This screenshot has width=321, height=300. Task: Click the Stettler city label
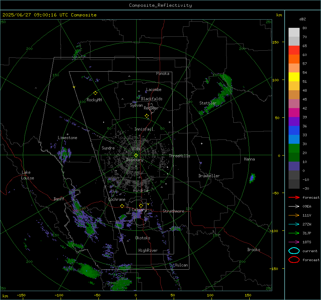[208, 103]
